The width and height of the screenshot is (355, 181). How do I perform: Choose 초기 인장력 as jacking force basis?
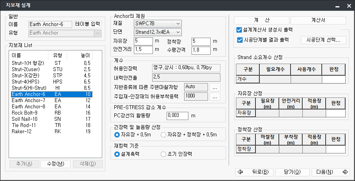[163, 154]
